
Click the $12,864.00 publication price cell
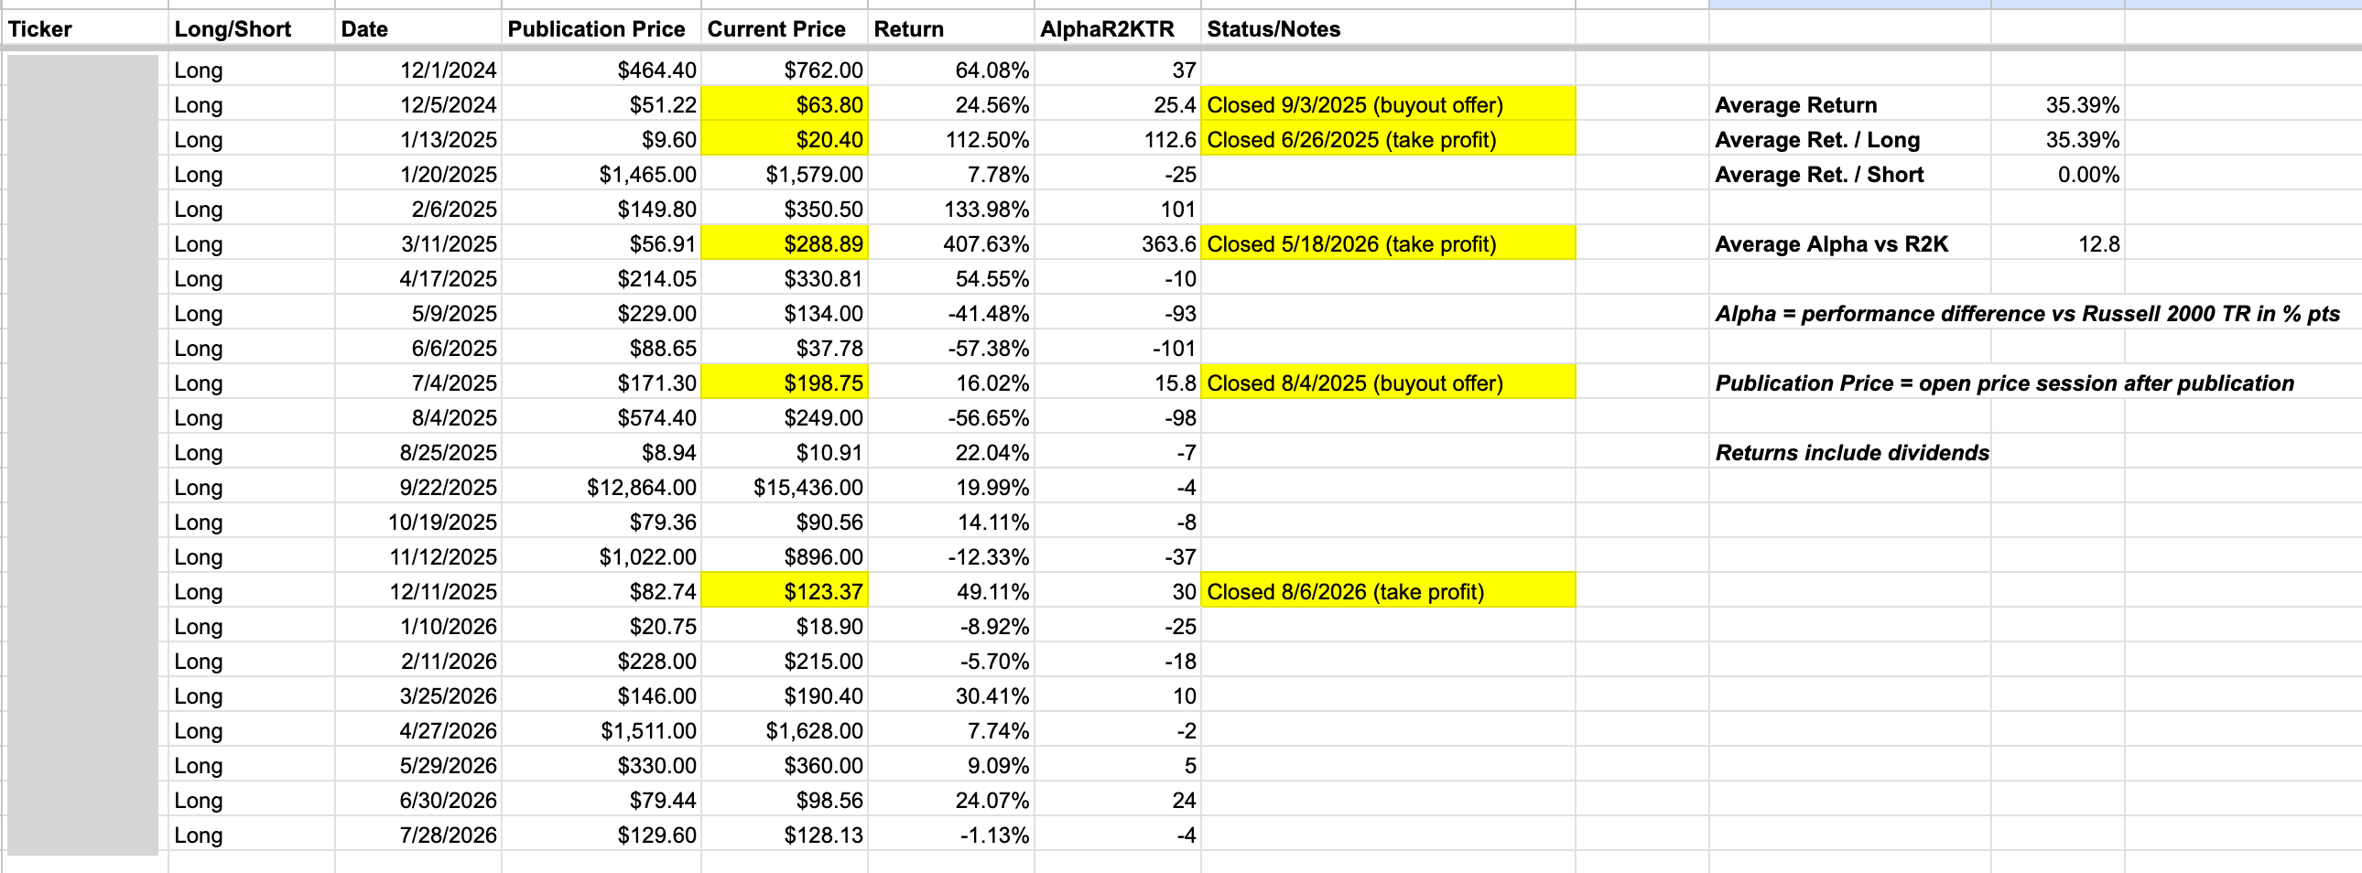coord(601,488)
